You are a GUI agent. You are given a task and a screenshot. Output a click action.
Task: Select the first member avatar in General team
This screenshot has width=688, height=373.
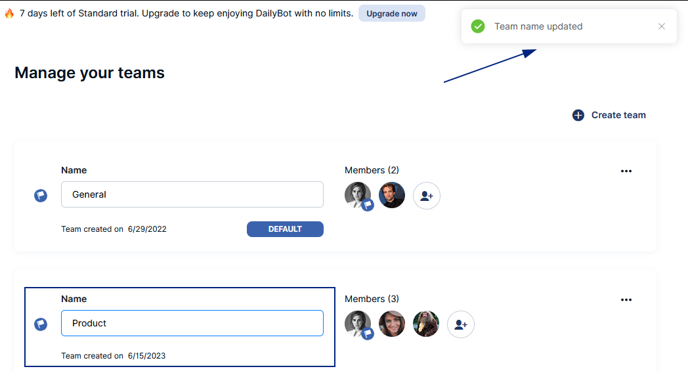pos(358,195)
